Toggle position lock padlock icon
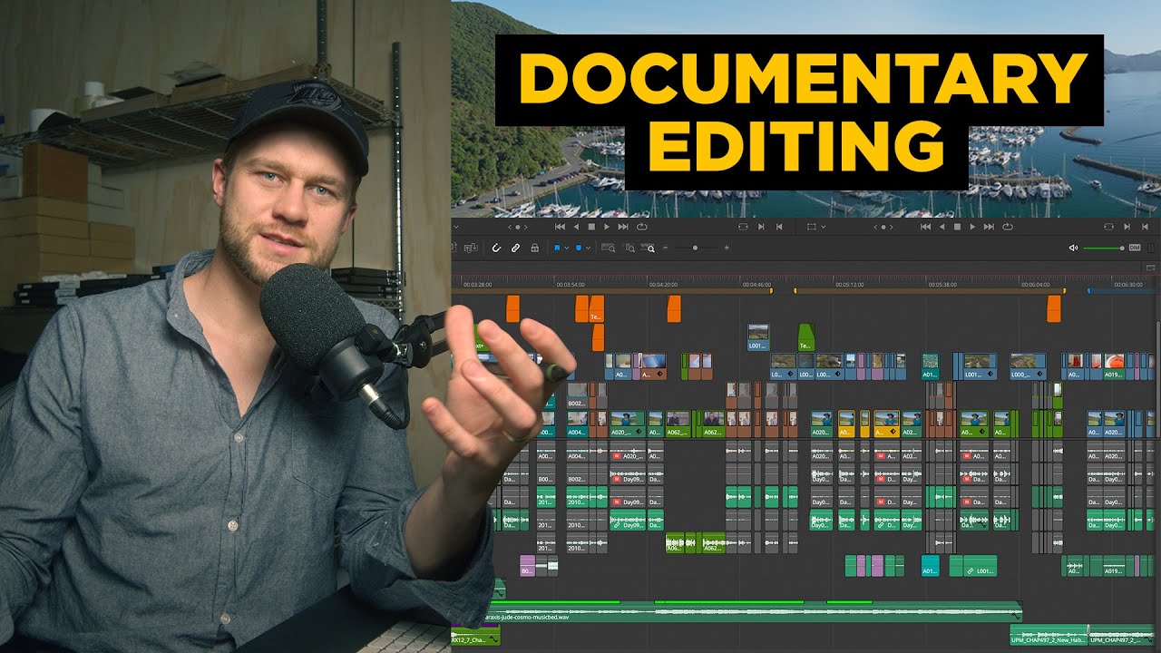Screen dimensions: 1161x653 534,248
